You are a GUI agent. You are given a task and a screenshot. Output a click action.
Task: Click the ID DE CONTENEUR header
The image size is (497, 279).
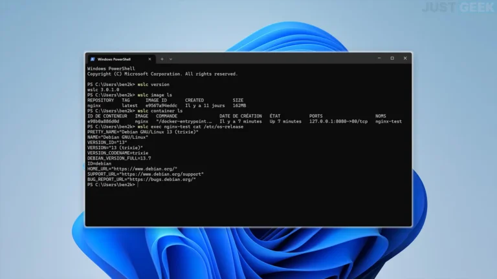click(107, 116)
